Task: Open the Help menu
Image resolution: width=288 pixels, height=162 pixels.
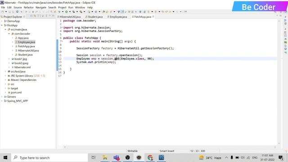Action: 90,7
